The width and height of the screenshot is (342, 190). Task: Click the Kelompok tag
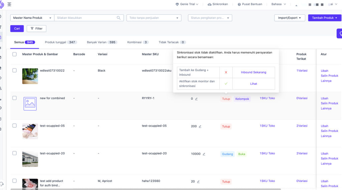pos(242,99)
